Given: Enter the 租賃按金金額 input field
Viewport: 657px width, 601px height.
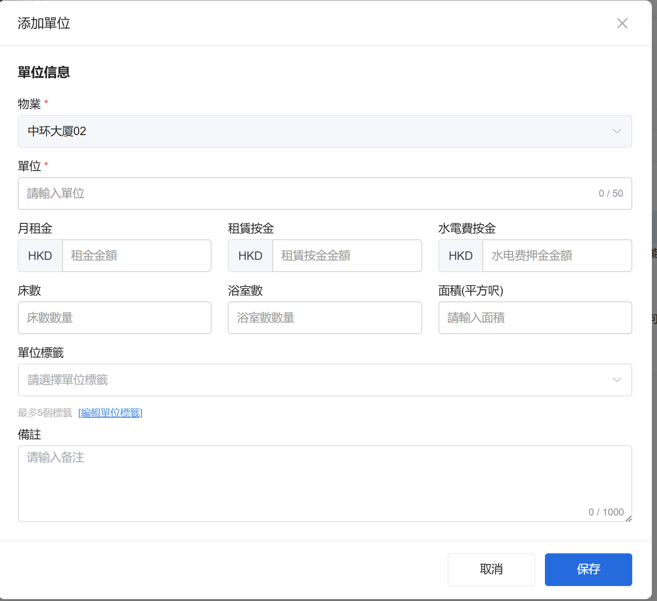Looking at the screenshot, I should click(x=346, y=256).
